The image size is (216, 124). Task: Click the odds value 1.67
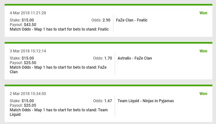point(108,101)
